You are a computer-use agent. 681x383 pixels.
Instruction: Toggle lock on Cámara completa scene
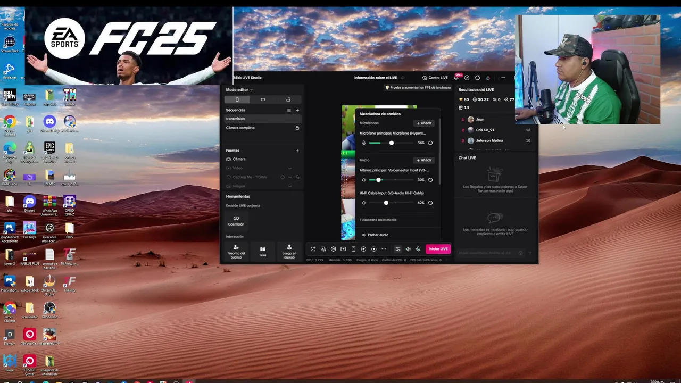coord(297,128)
